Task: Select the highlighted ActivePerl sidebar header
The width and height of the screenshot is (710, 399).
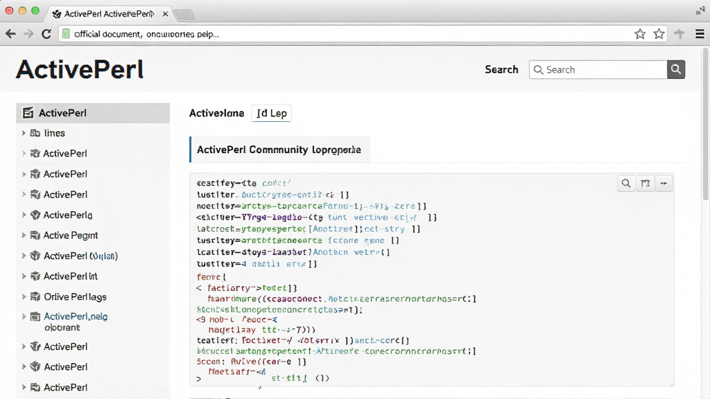Action: tap(93, 113)
